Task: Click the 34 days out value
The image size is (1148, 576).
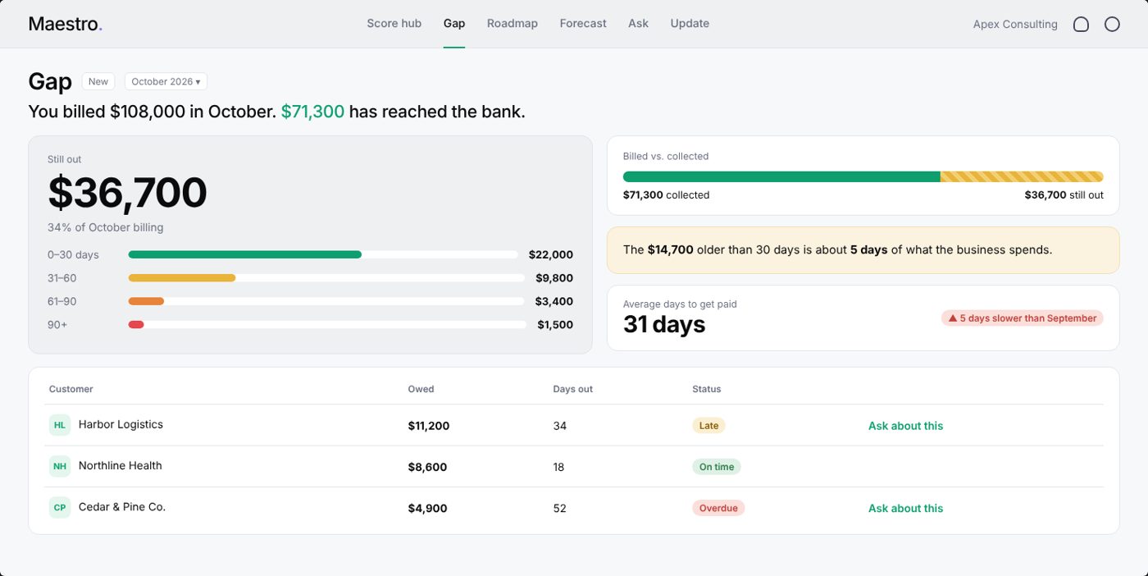Action: [559, 426]
